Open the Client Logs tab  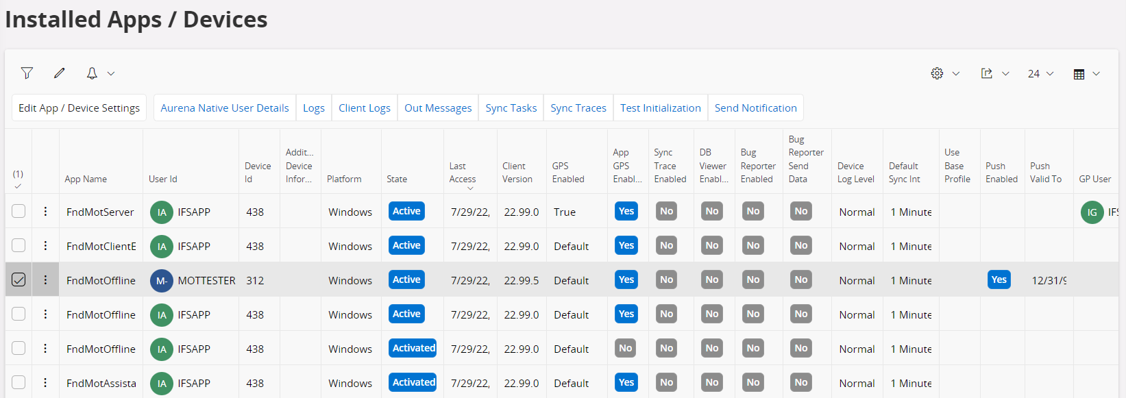coord(364,108)
